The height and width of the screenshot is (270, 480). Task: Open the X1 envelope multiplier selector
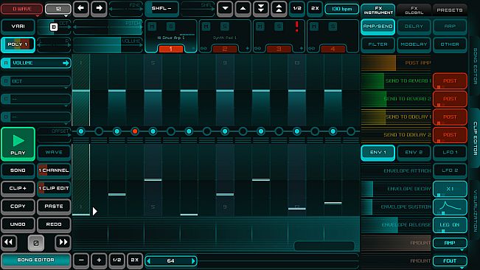[x=450, y=189]
